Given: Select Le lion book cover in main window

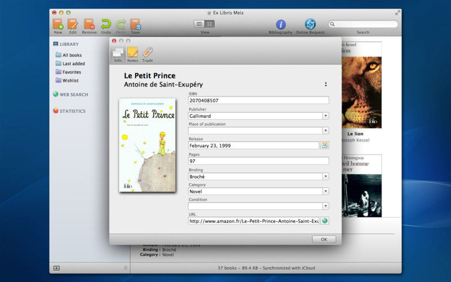Looking at the screenshot, I should pyautogui.click(x=361, y=85).
